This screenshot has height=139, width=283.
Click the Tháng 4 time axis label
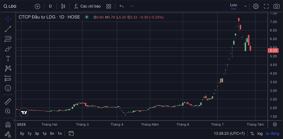(x=117, y=124)
